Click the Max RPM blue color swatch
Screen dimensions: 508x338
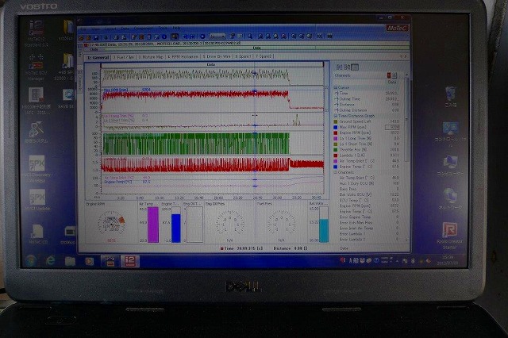tap(336, 127)
